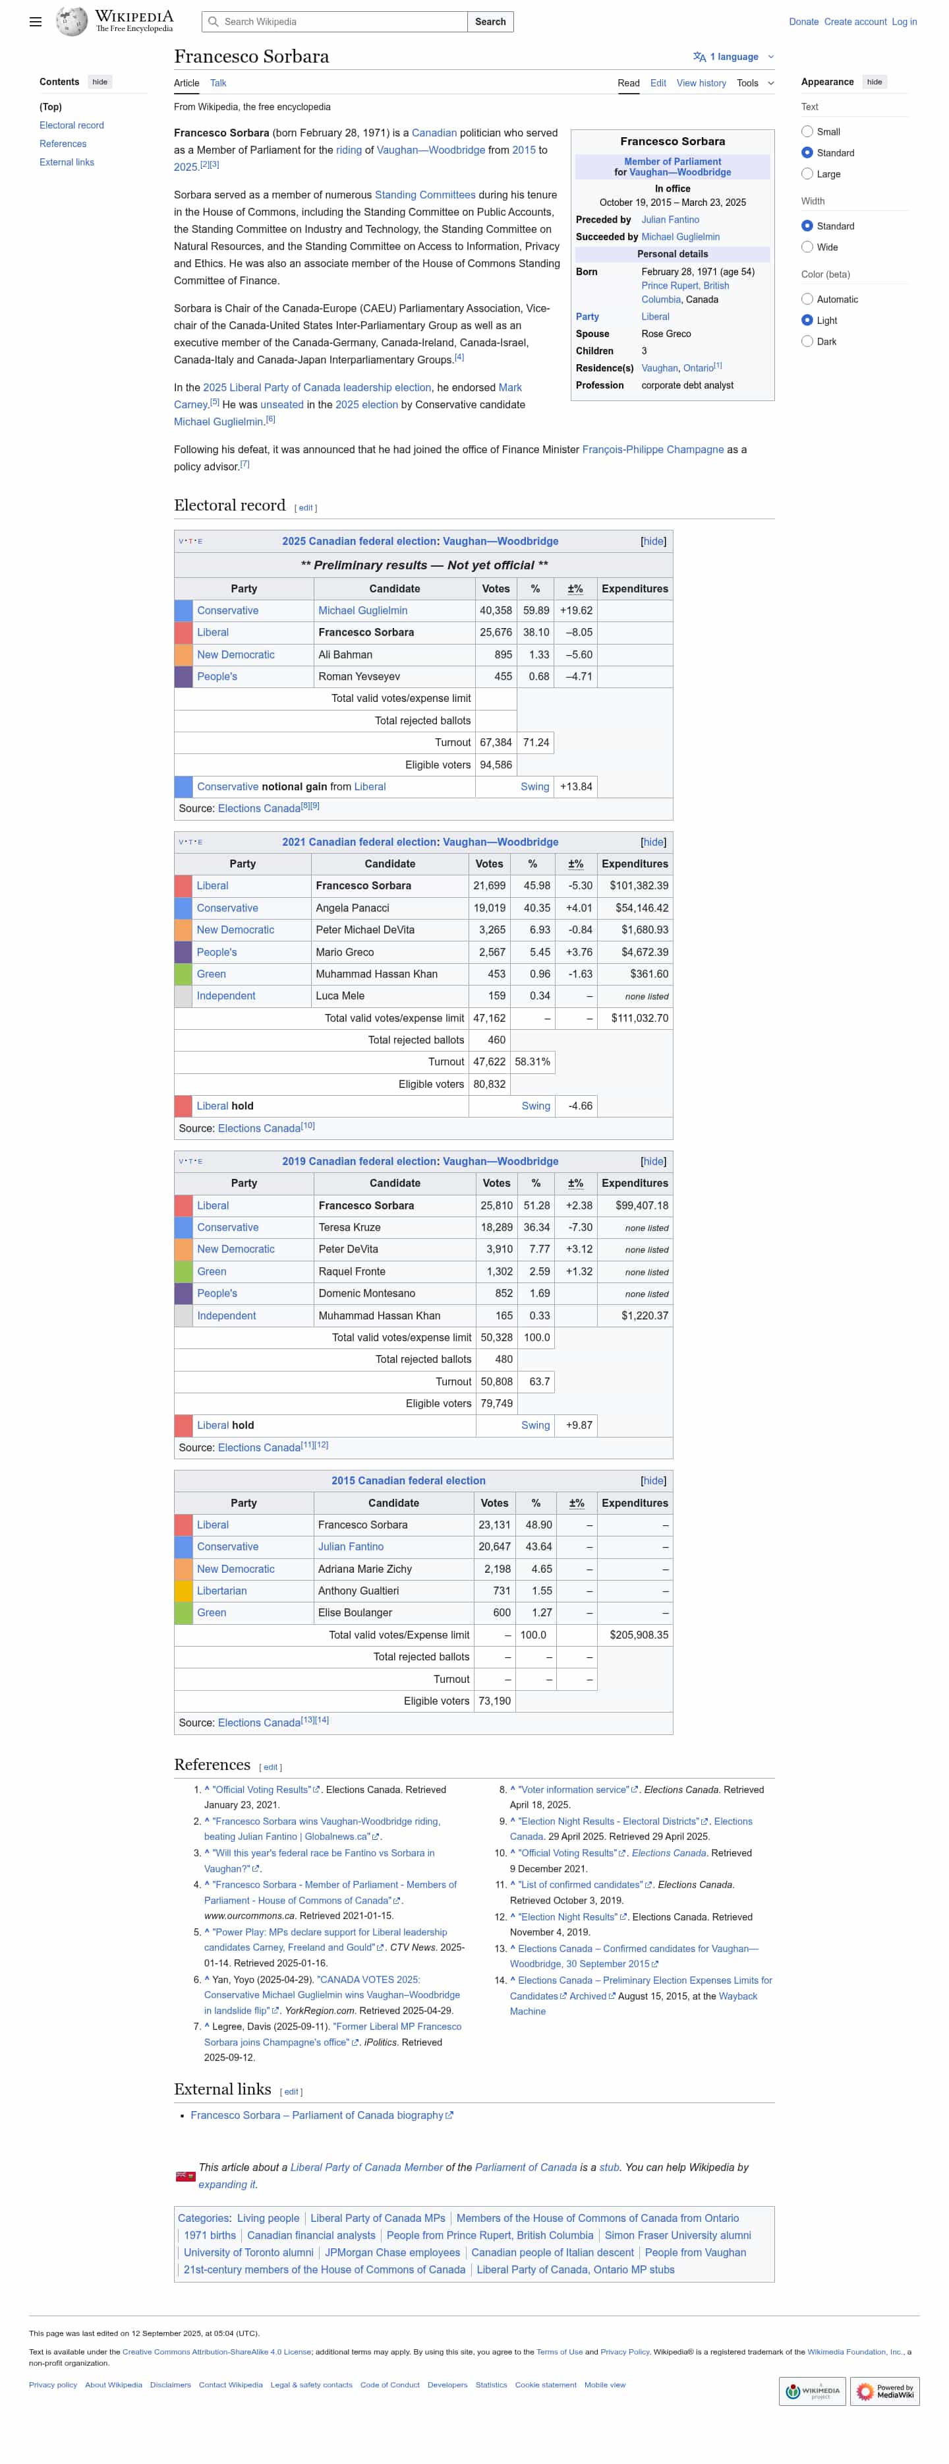Click the stub flag icon beside the stub notice
Image resolution: width=949 pixels, height=2464 pixels.
(185, 2176)
